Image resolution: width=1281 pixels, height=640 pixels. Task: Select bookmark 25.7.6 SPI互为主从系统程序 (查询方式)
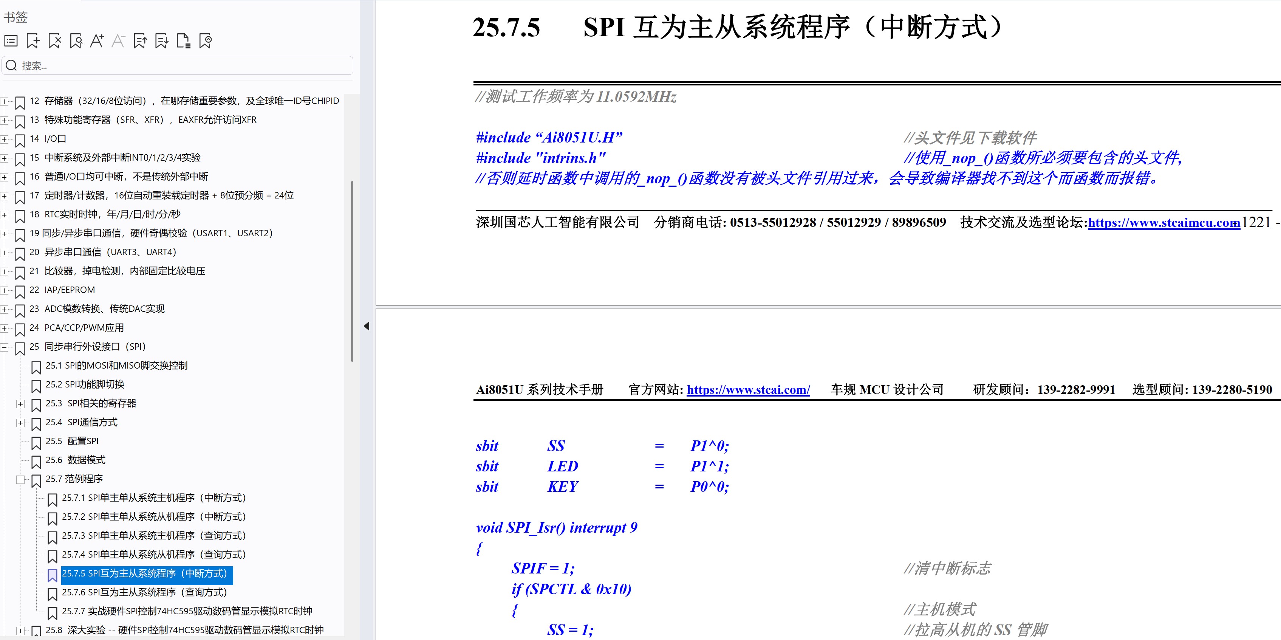coord(144,592)
